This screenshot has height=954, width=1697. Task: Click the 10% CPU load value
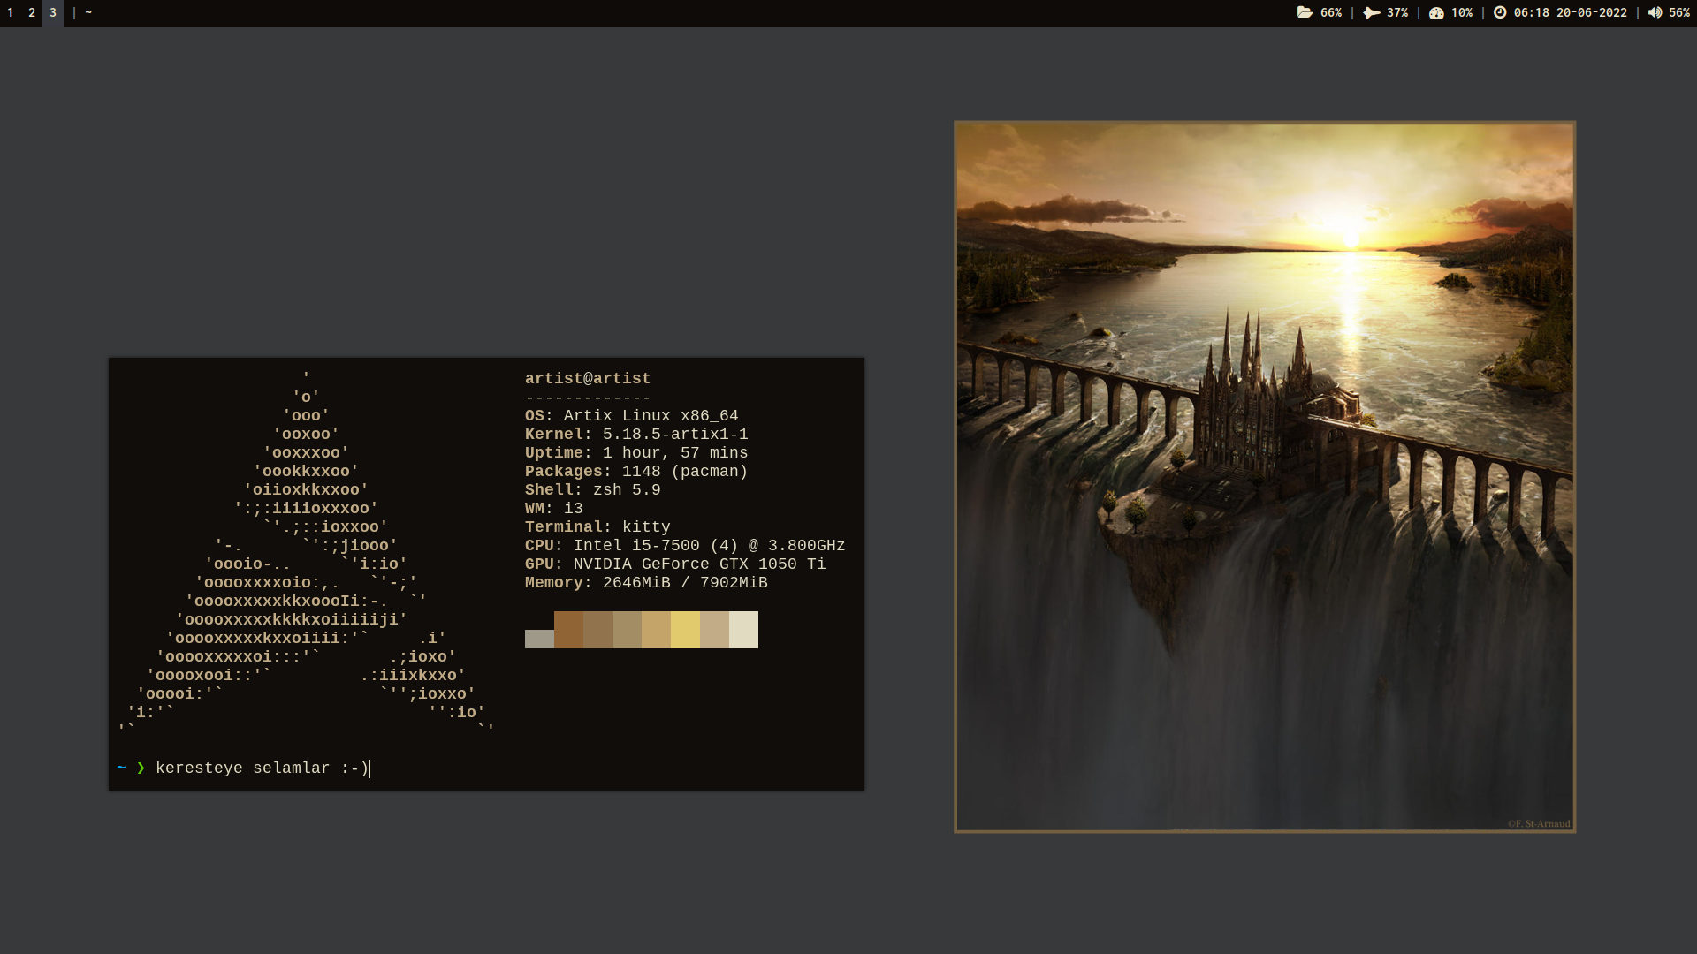(x=1462, y=12)
